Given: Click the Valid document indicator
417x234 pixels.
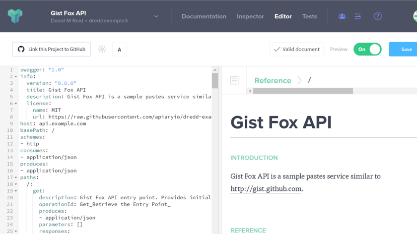Looking at the screenshot, I should point(297,49).
